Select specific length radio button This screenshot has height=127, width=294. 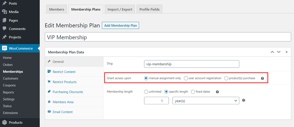(x=166, y=92)
